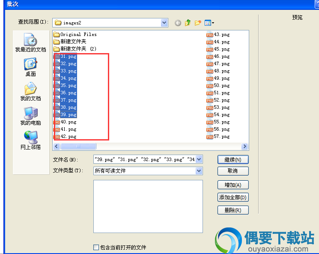Select file 48.png icon
This screenshot has height=254, width=319.
(x=210, y=71)
